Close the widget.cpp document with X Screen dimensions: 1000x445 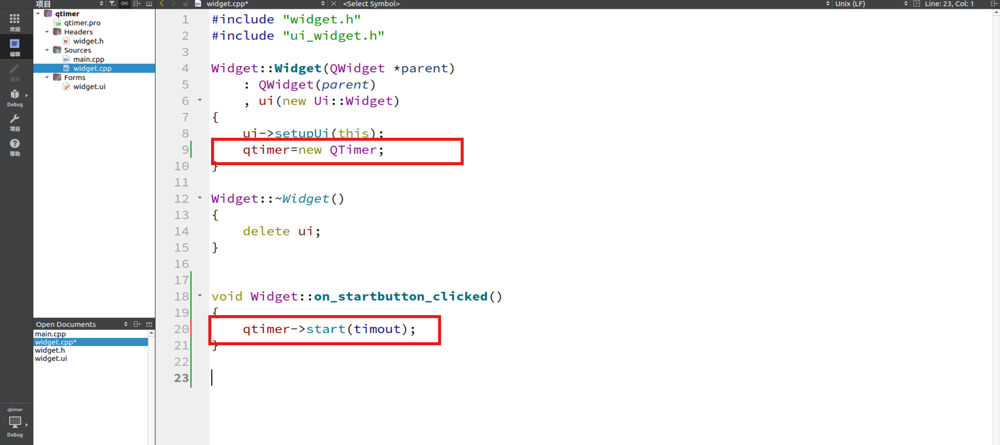coord(334,4)
